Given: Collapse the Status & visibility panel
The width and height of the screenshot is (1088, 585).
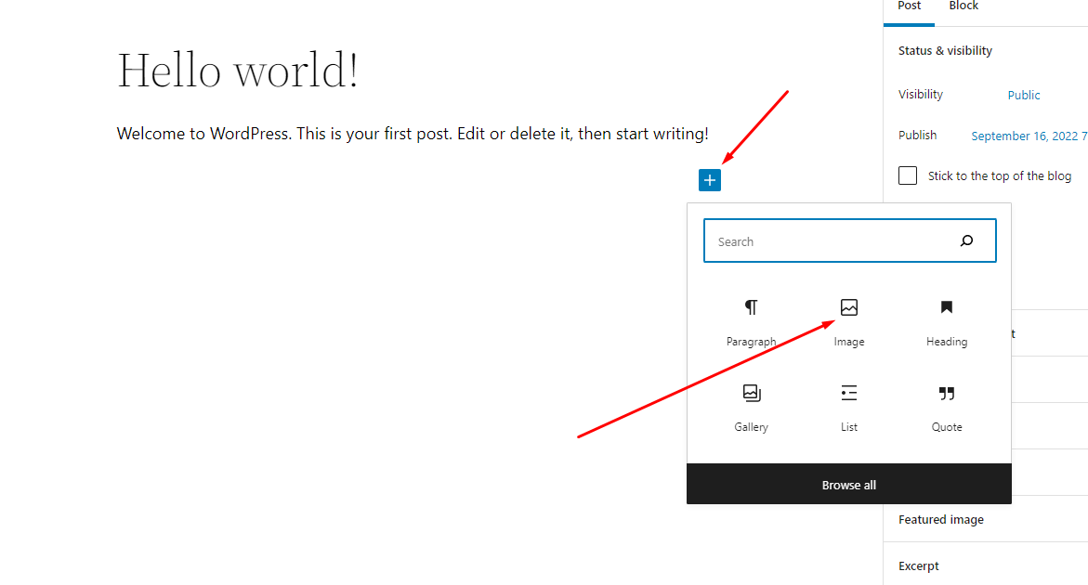Looking at the screenshot, I should (x=944, y=50).
